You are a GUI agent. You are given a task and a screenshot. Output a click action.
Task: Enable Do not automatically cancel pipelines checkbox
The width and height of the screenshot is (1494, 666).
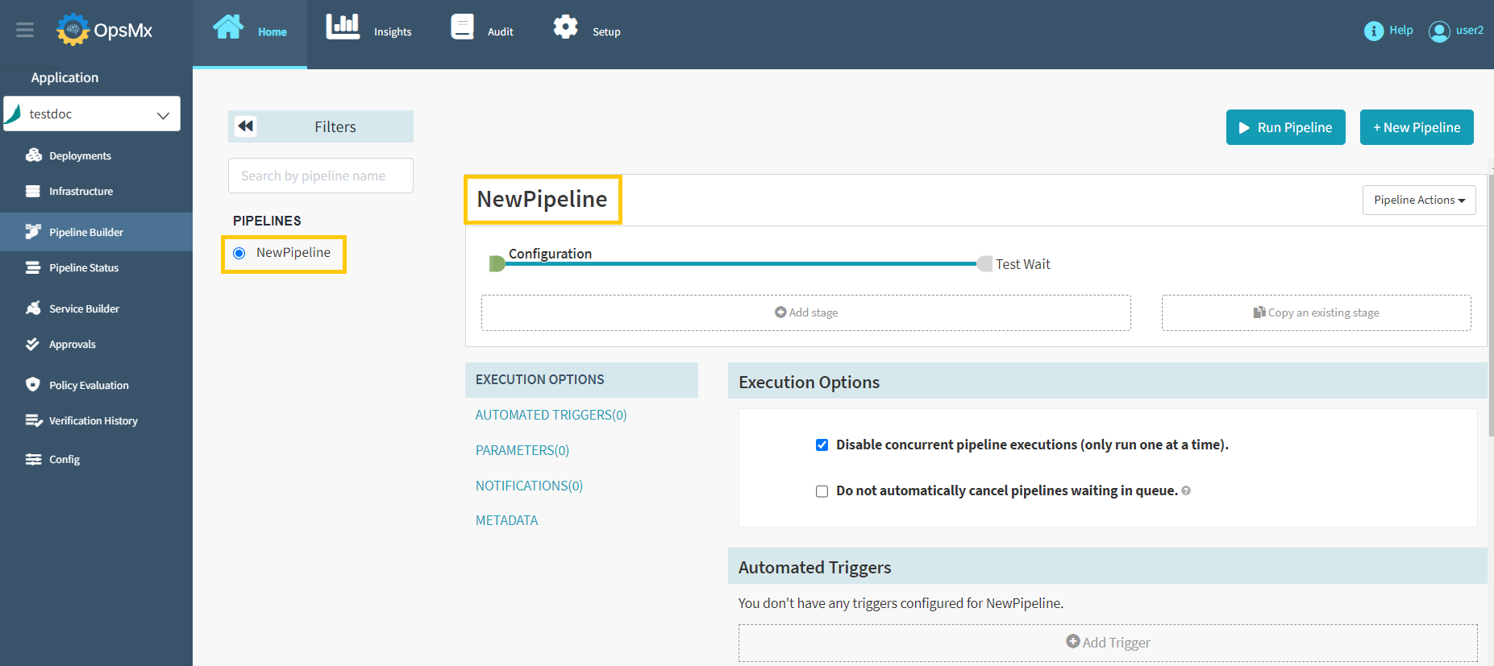point(822,491)
